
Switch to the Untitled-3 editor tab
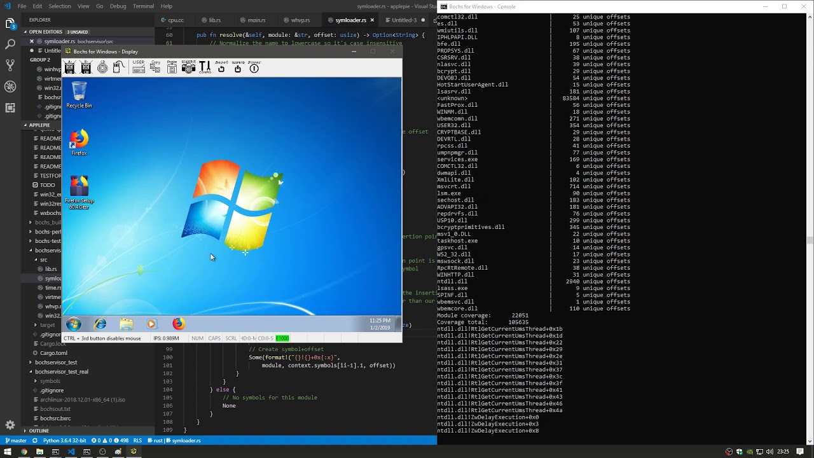pyautogui.click(x=403, y=20)
